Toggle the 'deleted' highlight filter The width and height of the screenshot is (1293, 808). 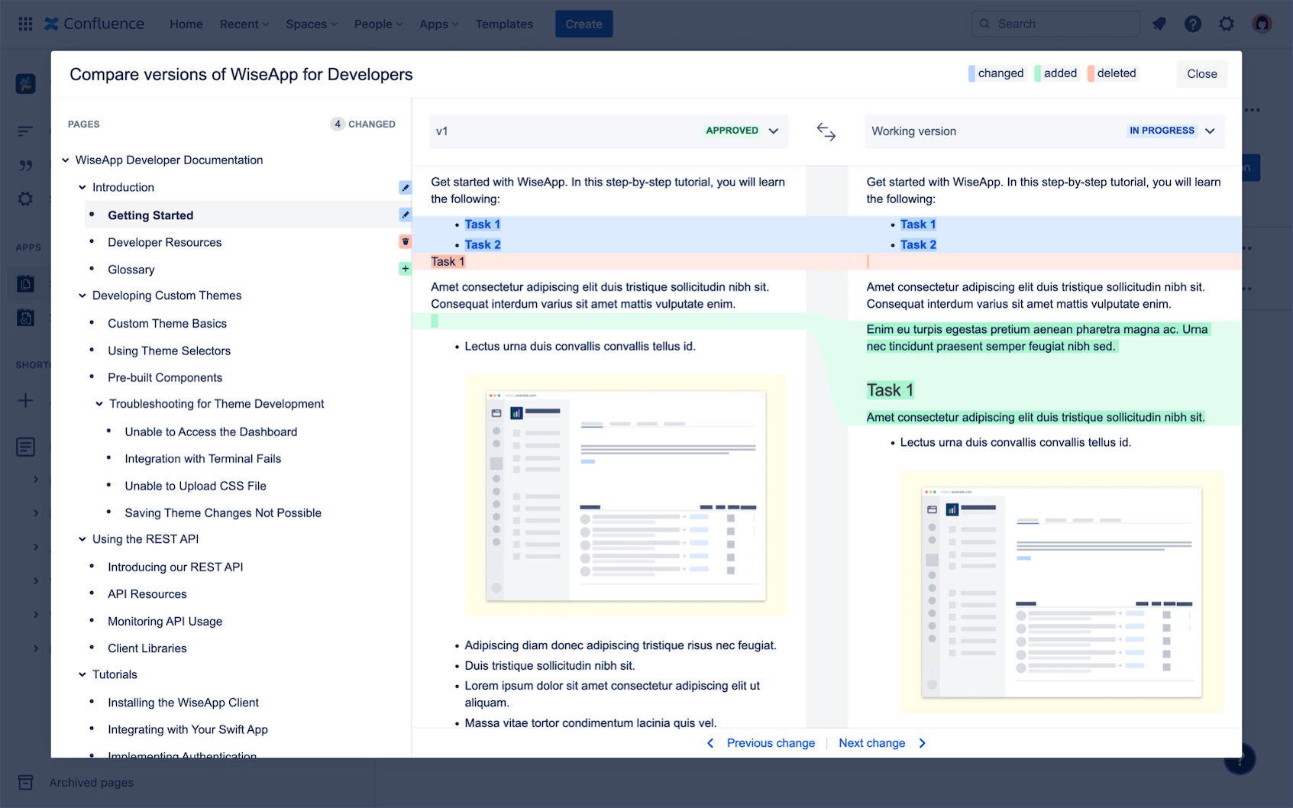click(1113, 73)
